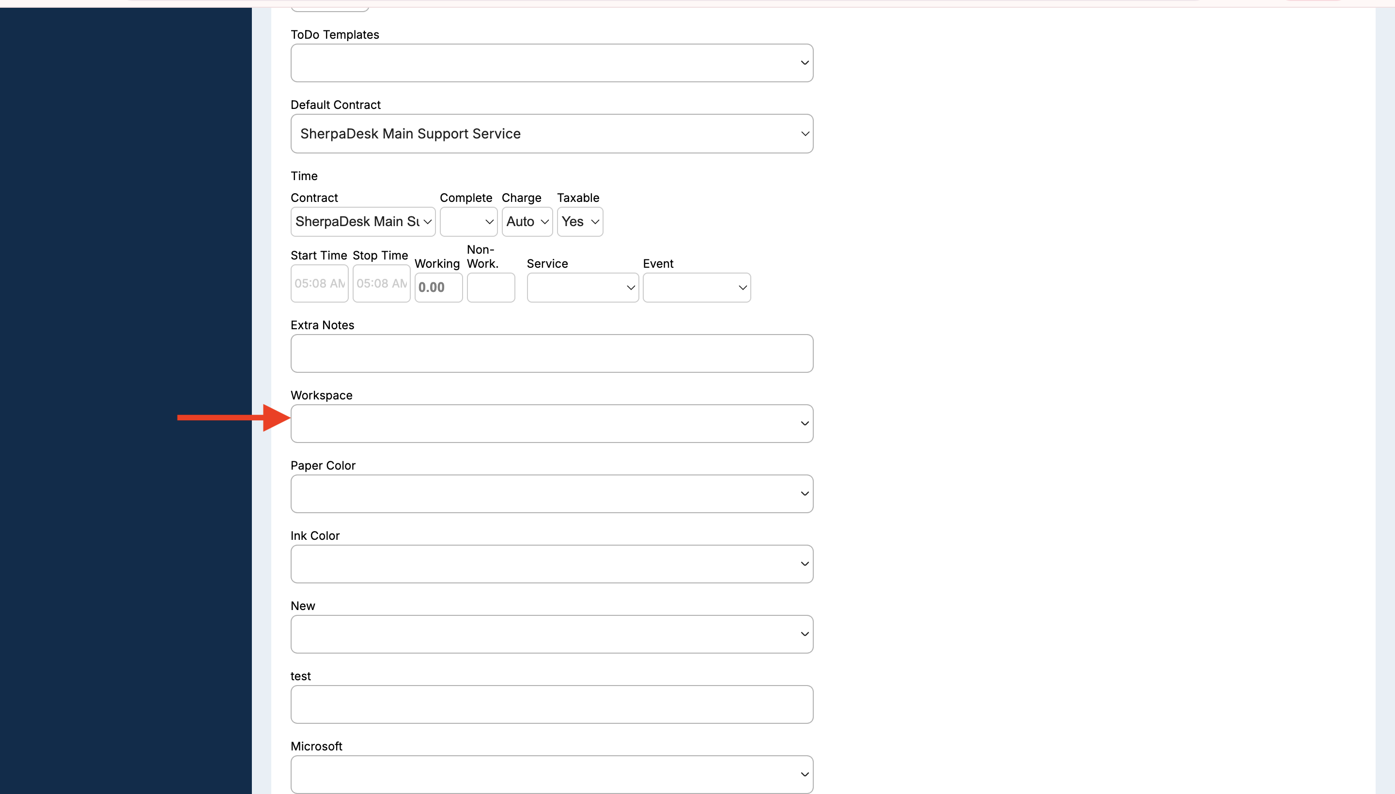Click the Extra Notes text field
The image size is (1395, 794).
(x=551, y=353)
